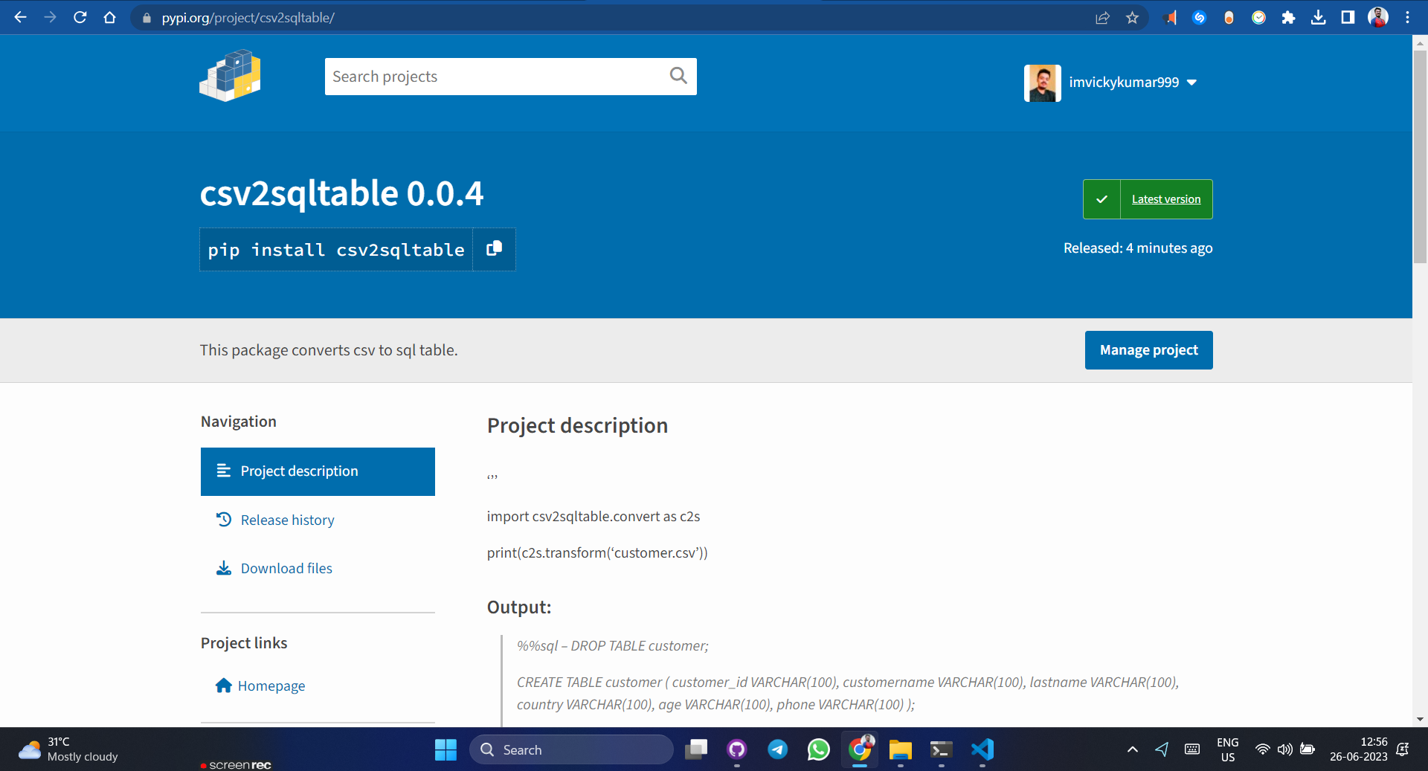Click the PyPI logo
The width and height of the screenshot is (1428, 771).
tap(230, 76)
